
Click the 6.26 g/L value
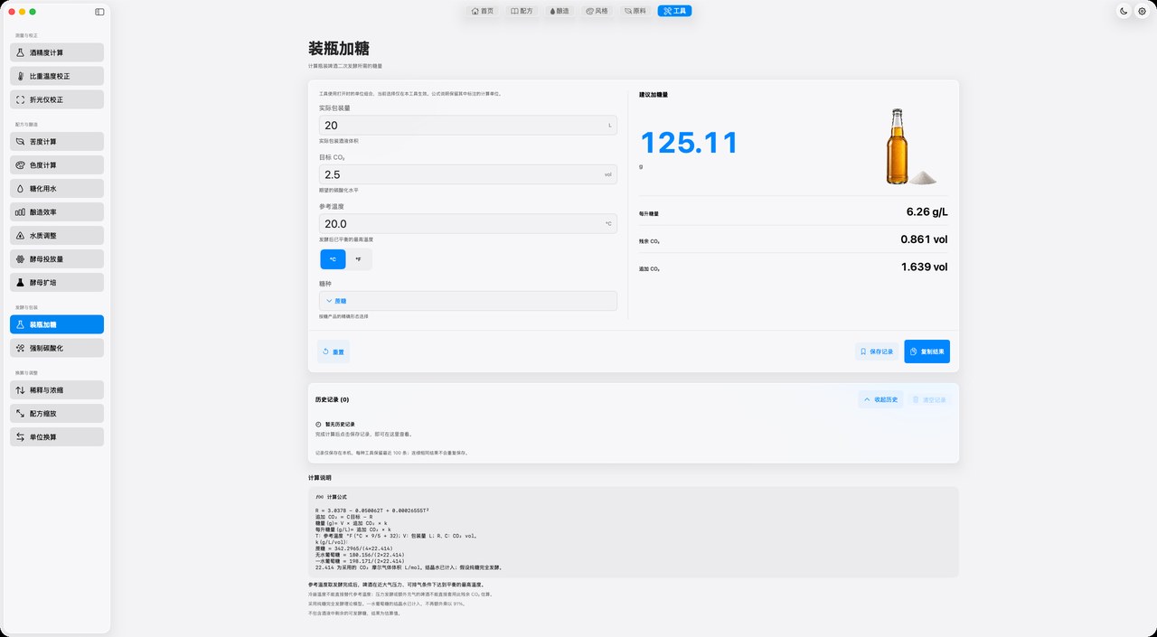[x=927, y=212]
